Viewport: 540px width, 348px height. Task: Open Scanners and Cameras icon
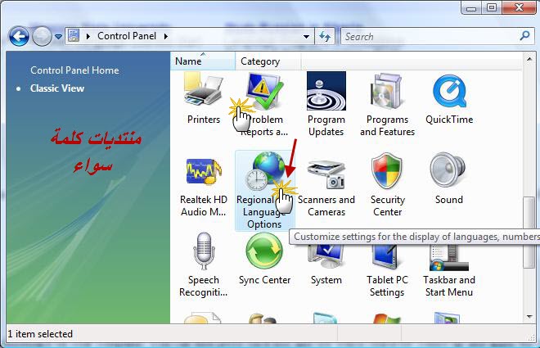coord(326,174)
